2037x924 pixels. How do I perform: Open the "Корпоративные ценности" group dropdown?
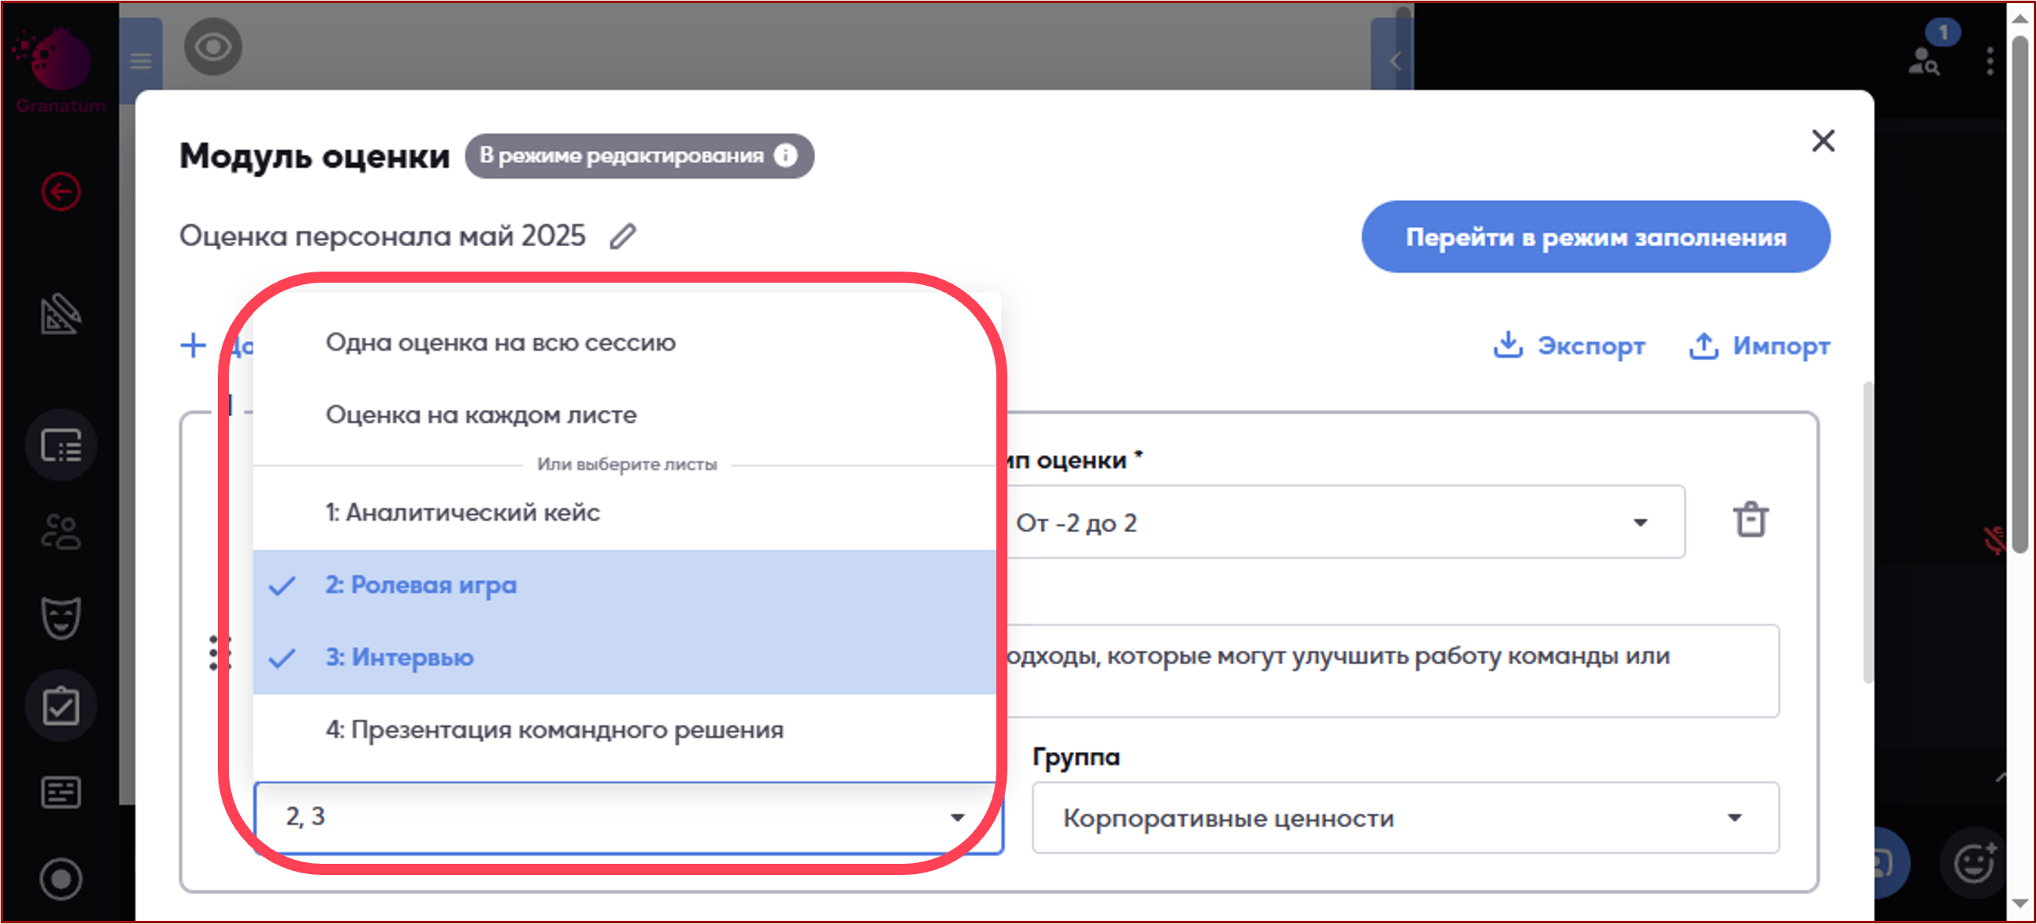point(1734,818)
